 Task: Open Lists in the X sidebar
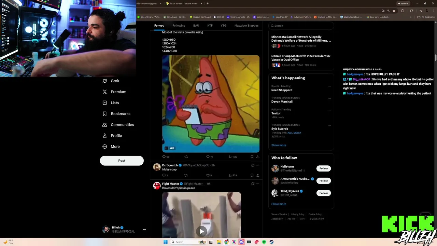pyautogui.click(x=111, y=103)
